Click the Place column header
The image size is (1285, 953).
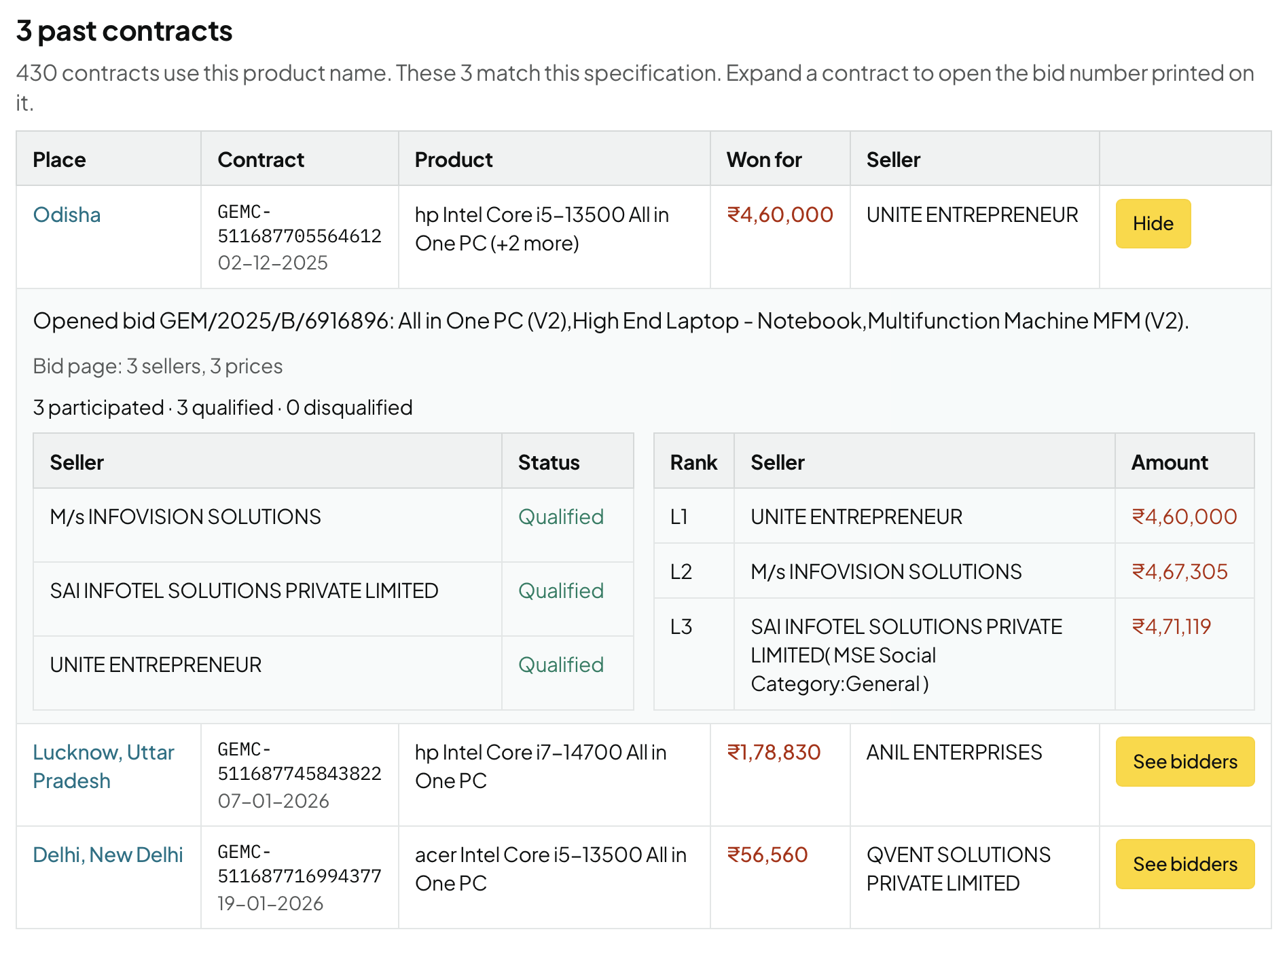pyautogui.click(x=109, y=159)
